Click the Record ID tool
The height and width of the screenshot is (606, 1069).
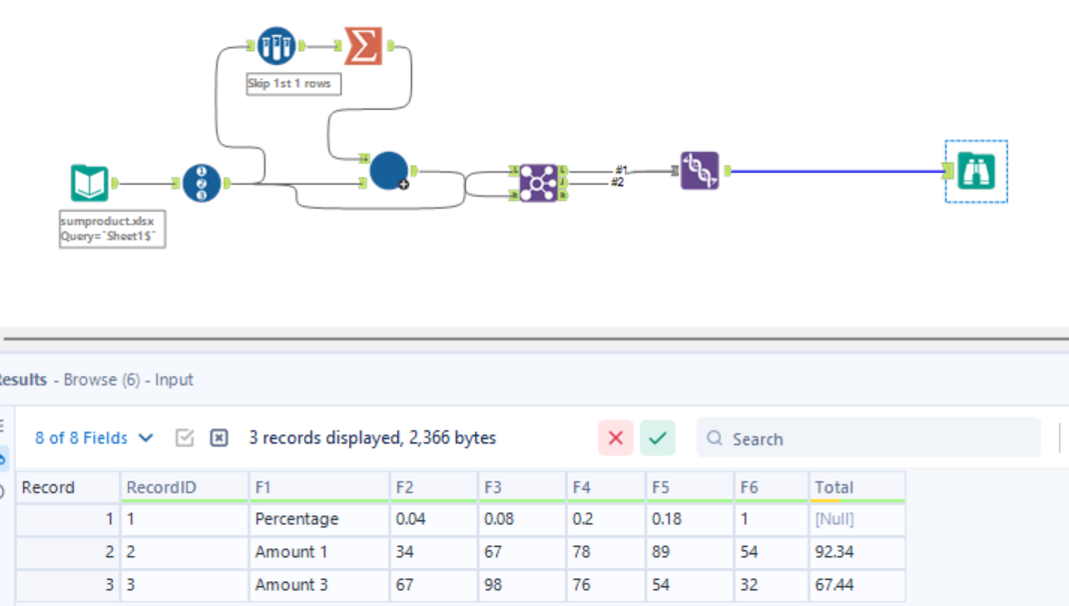click(x=204, y=182)
